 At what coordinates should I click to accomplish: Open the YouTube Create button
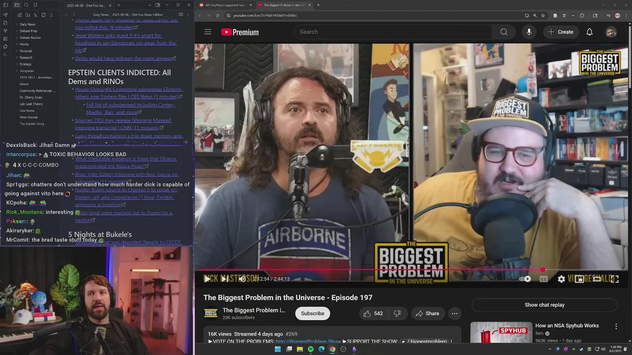(x=560, y=32)
